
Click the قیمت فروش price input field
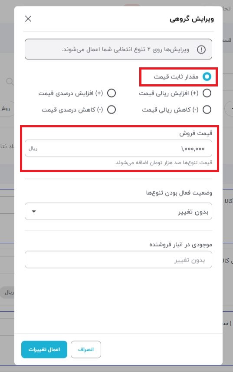click(118, 148)
